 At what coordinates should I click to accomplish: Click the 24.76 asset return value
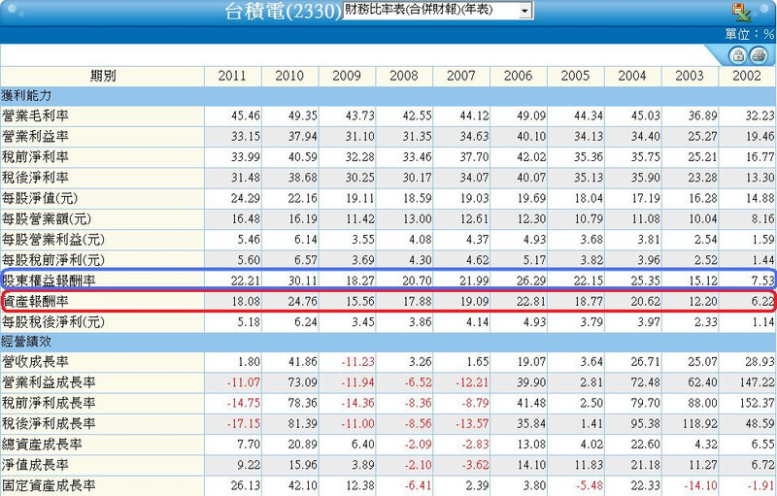click(303, 302)
